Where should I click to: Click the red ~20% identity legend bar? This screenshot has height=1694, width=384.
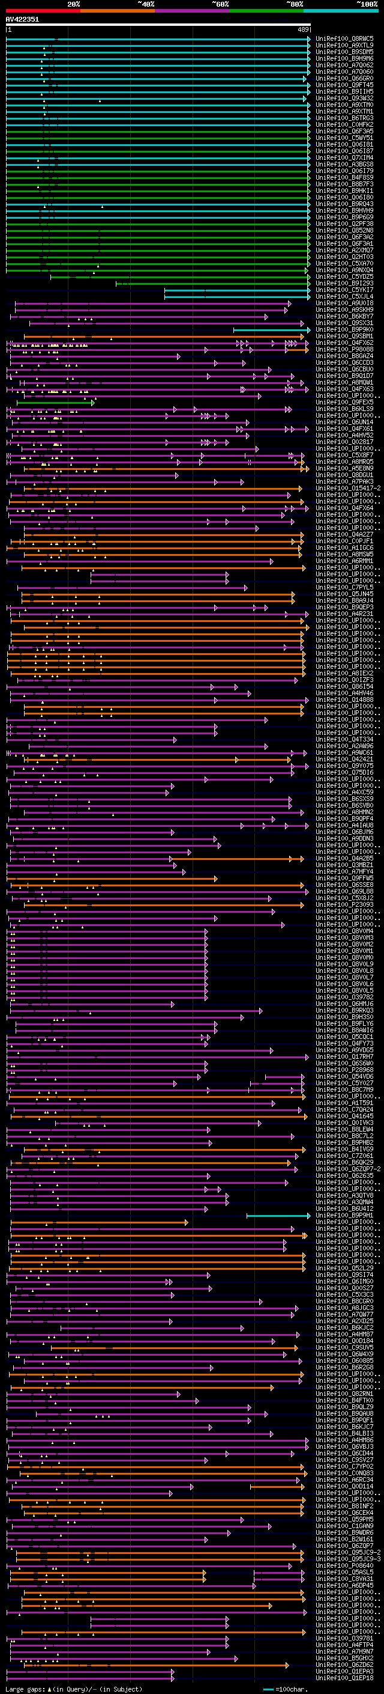coord(43,11)
